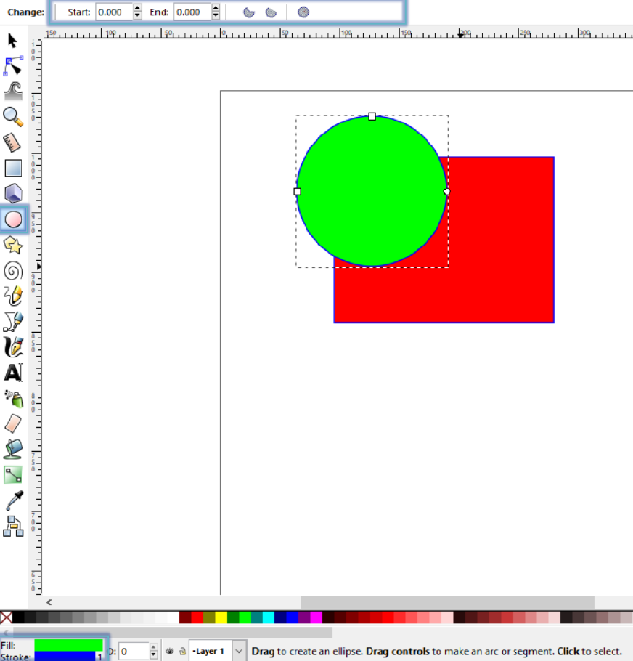
Task: Click the Start angle input field
Action: tap(114, 12)
